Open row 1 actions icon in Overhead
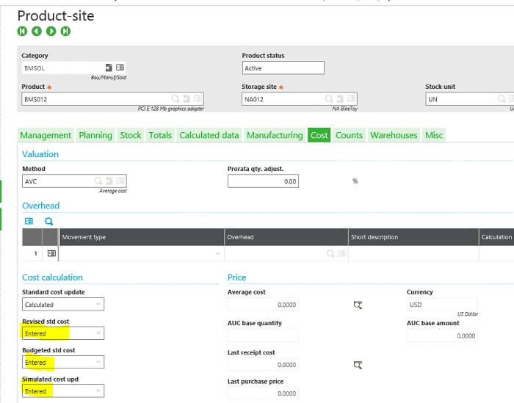The width and height of the screenshot is (514, 403). (x=51, y=253)
